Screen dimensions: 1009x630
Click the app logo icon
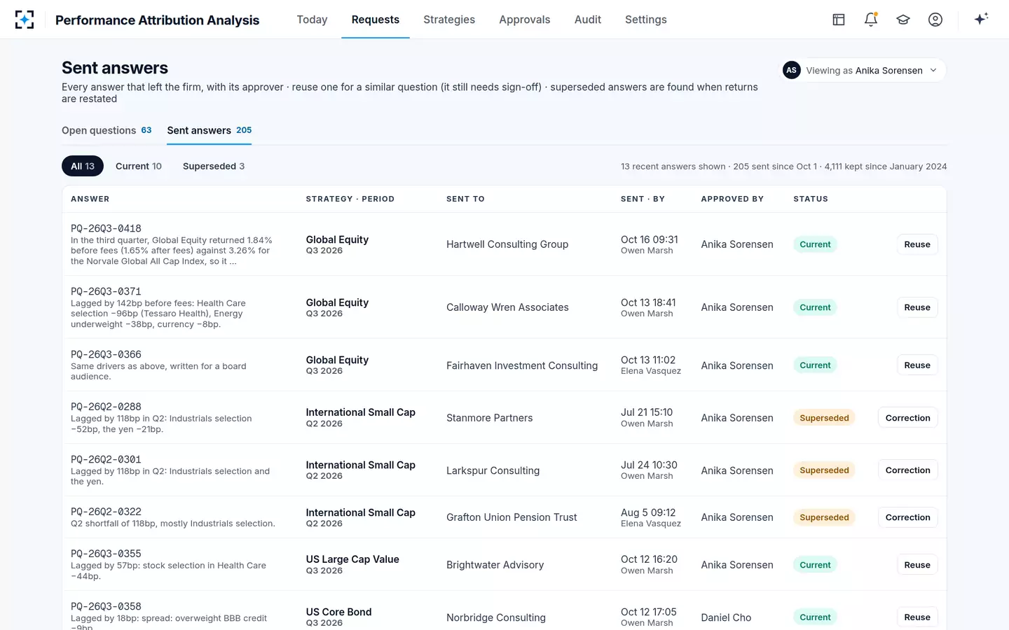click(25, 20)
